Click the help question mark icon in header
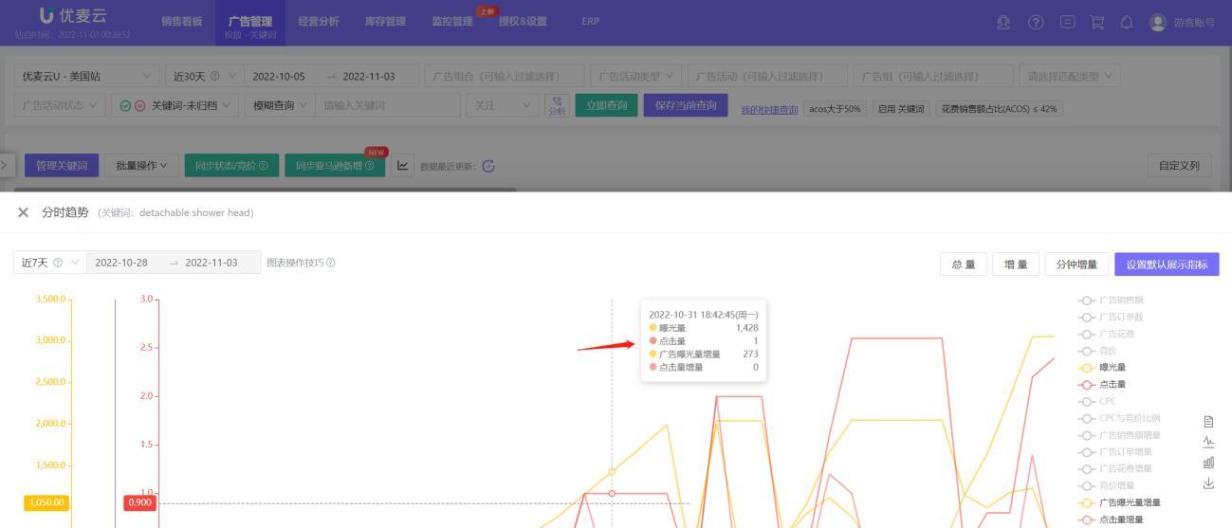1232x528 pixels. click(x=1036, y=22)
